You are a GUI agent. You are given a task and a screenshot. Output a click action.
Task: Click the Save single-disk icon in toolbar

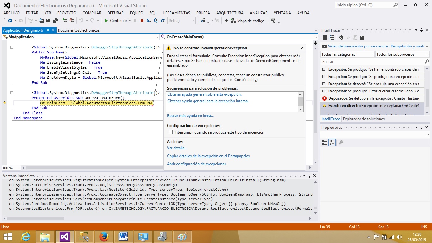(x=48, y=21)
